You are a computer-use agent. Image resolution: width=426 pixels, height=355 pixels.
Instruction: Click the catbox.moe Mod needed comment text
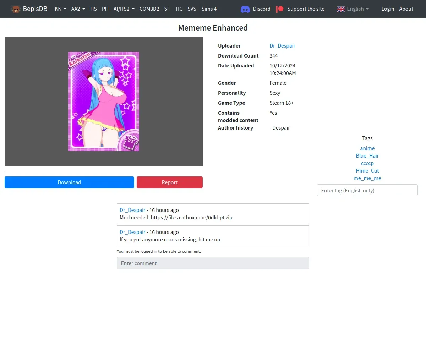click(176, 217)
